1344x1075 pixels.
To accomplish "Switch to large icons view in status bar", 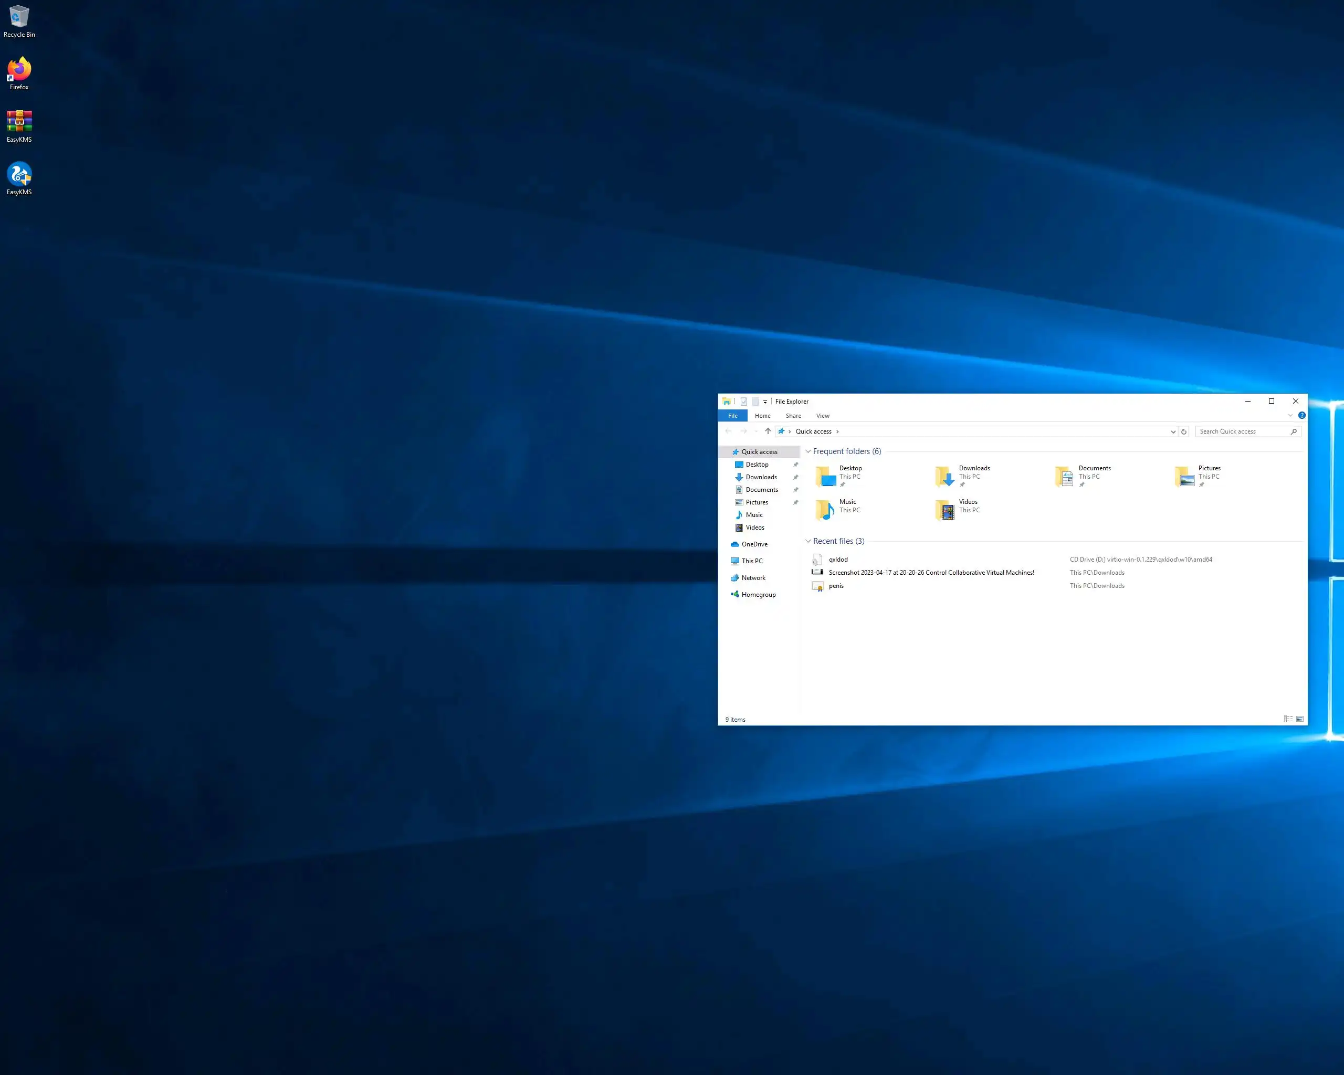I will [1300, 719].
